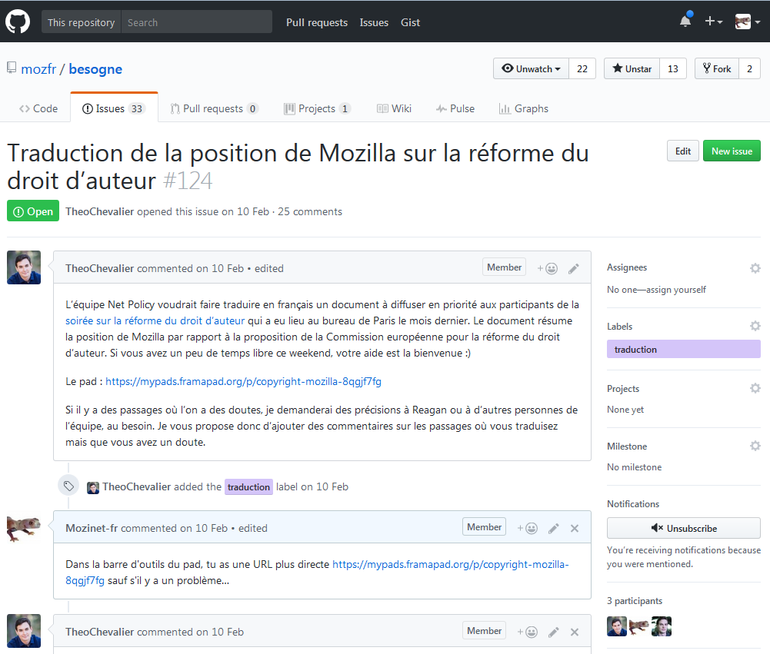Edit TheoChevalier's first comment pencil icon
Viewport: 770px width, 654px height.
pos(574,268)
